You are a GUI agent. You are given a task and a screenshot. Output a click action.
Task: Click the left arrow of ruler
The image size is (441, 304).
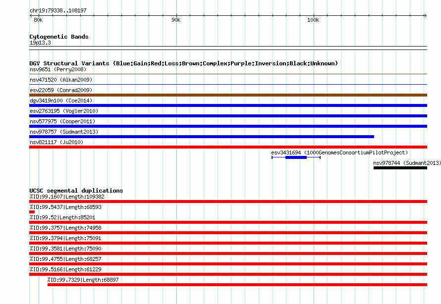pos(31,15)
